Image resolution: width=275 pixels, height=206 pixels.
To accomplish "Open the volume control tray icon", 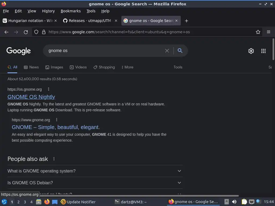I will (234, 202).
